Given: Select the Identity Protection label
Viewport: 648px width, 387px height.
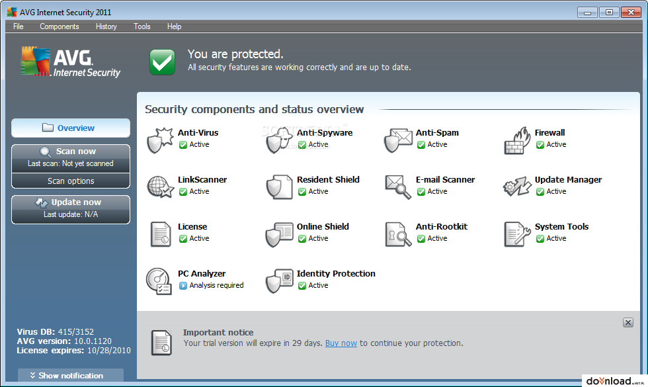Looking at the screenshot, I should 336,274.
